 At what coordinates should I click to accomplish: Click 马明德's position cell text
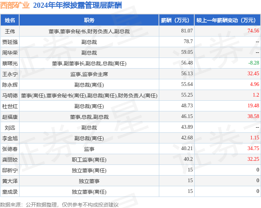pos(89,96)
